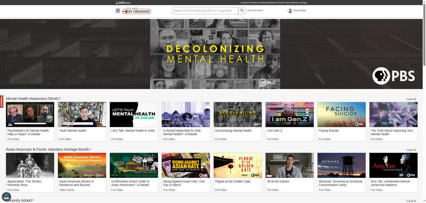The image size is (426, 203).
Task: Click the 'Video Series' label under Asian American Stories
Action: pos(67,190)
